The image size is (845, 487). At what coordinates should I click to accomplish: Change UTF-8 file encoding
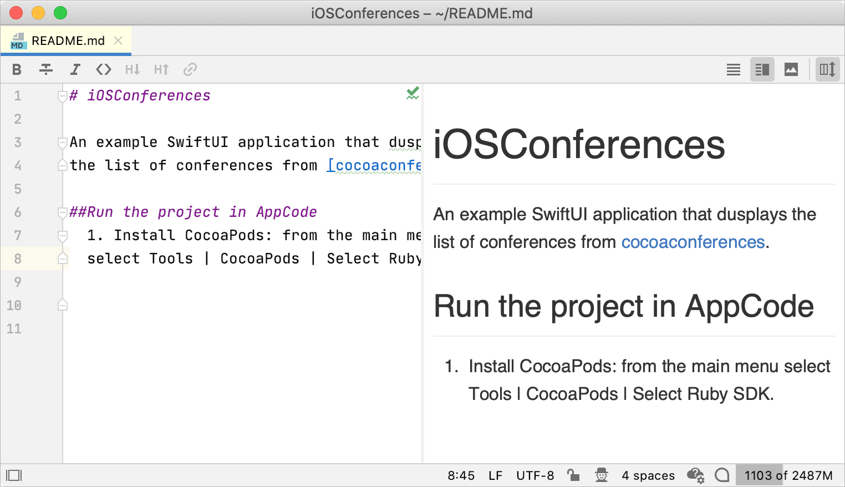[535, 475]
